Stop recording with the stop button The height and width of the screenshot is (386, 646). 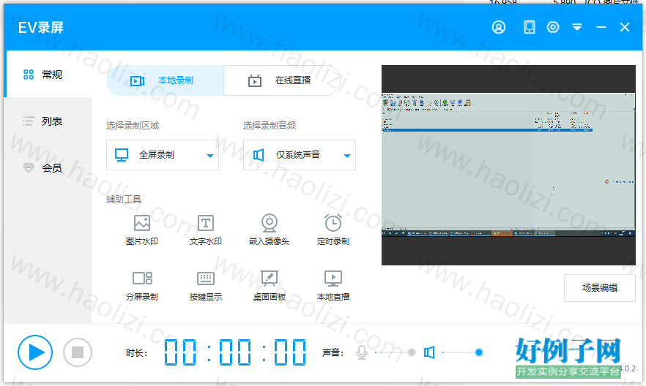(78, 352)
